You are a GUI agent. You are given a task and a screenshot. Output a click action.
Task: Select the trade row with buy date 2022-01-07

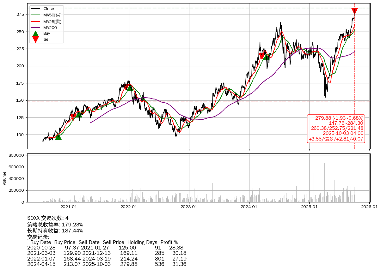[105, 259]
